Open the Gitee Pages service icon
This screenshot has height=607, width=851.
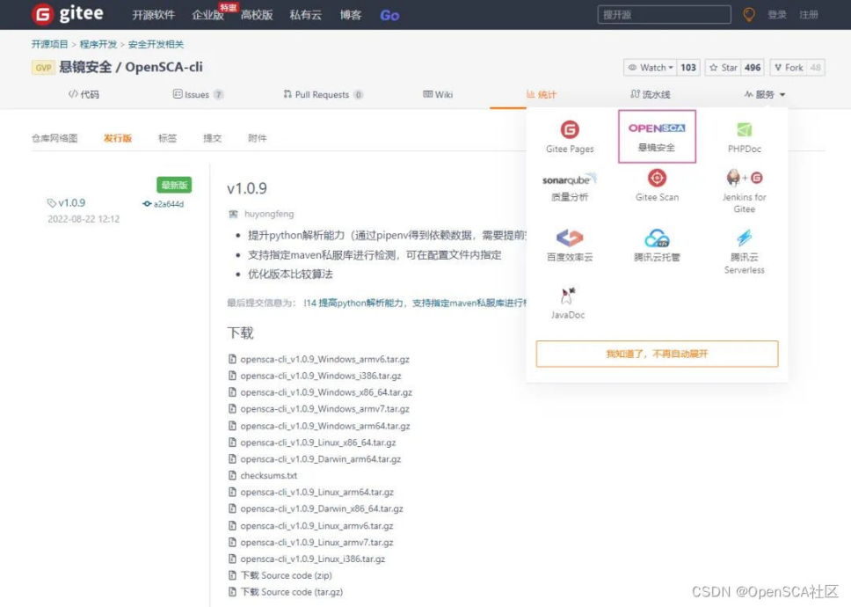point(570,129)
